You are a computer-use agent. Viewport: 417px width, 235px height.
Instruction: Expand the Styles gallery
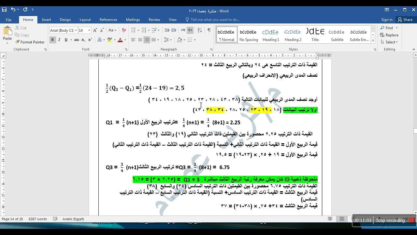(373, 41)
